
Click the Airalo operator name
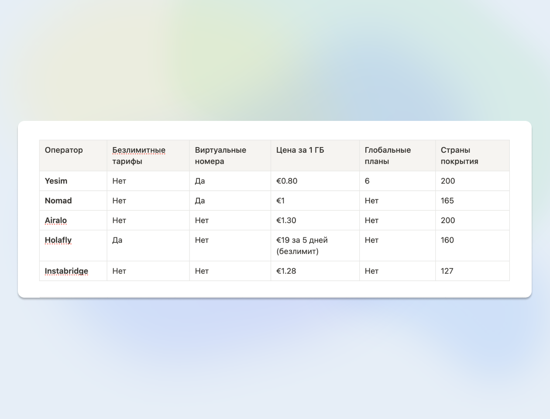(56, 220)
